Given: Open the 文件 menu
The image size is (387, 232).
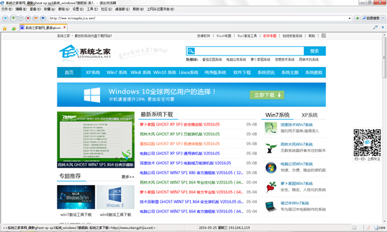Looking at the screenshot, I should [x=6, y=9].
